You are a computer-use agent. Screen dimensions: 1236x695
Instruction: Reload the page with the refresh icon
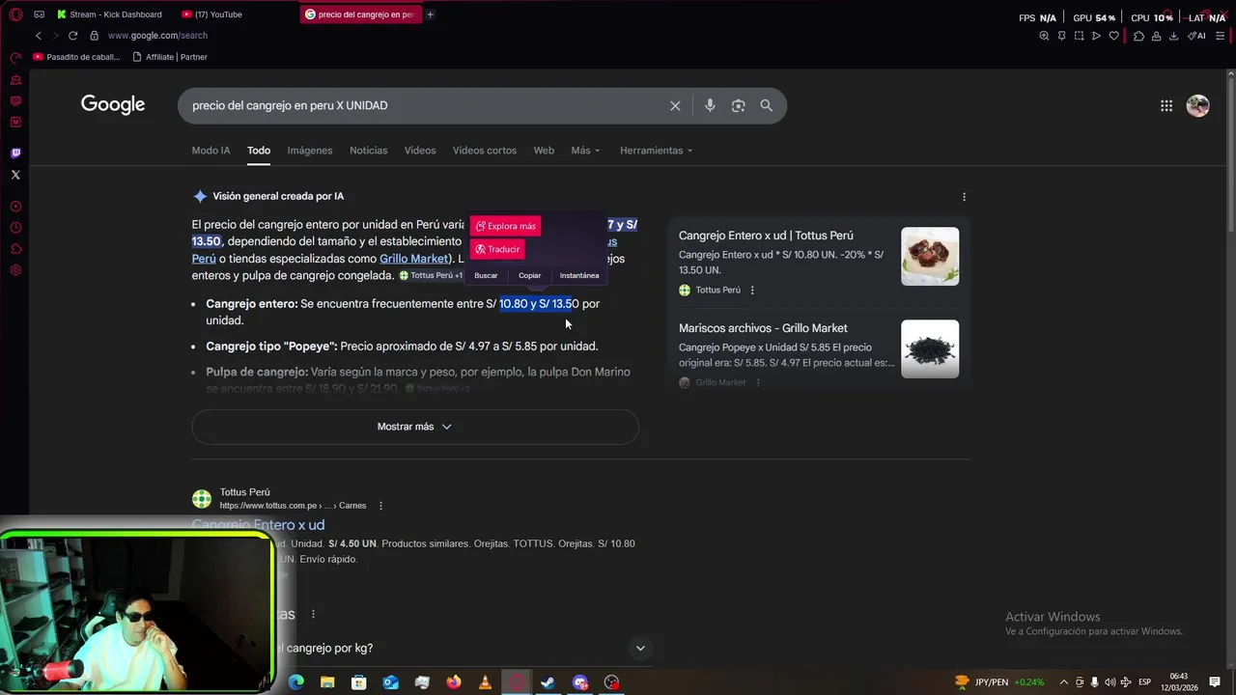[72, 36]
